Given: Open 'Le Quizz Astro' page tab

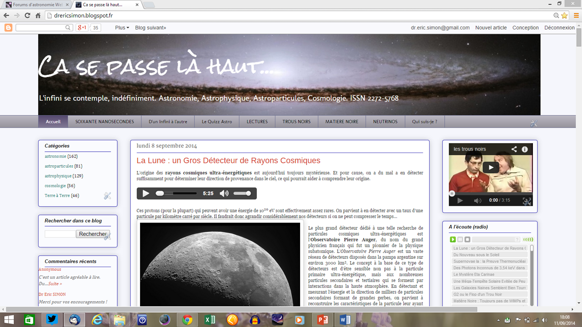Looking at the screenshot, I should (217, 122).
